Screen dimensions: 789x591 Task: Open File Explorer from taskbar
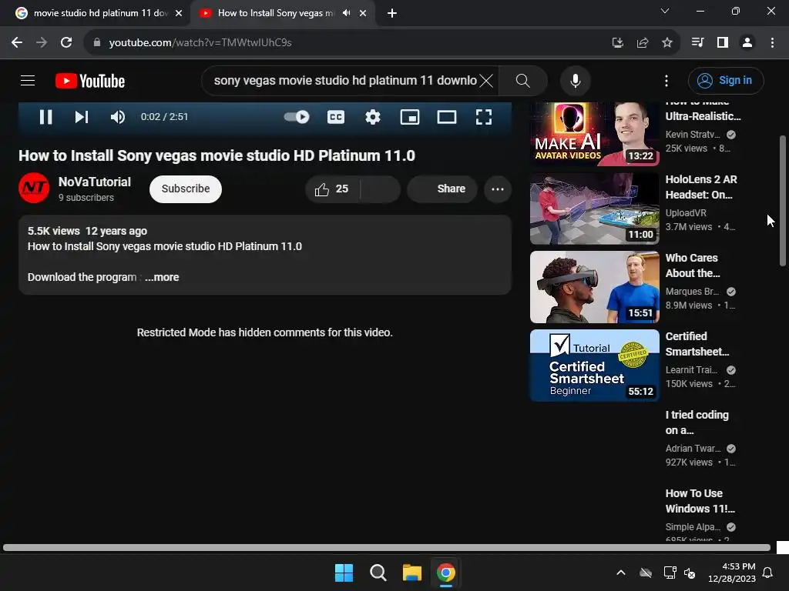click(x=411, y=573)
